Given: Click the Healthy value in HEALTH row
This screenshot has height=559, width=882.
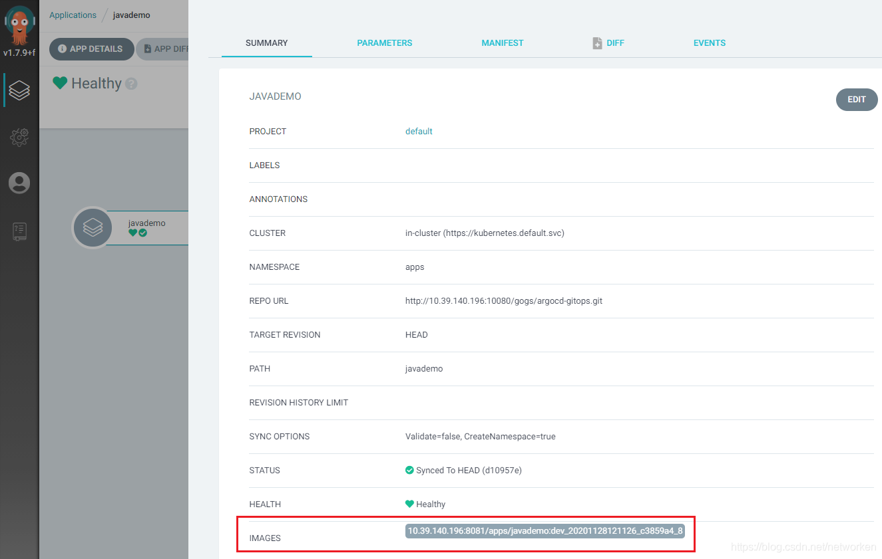Looking at the screenshot, I should tap(431, 504).
